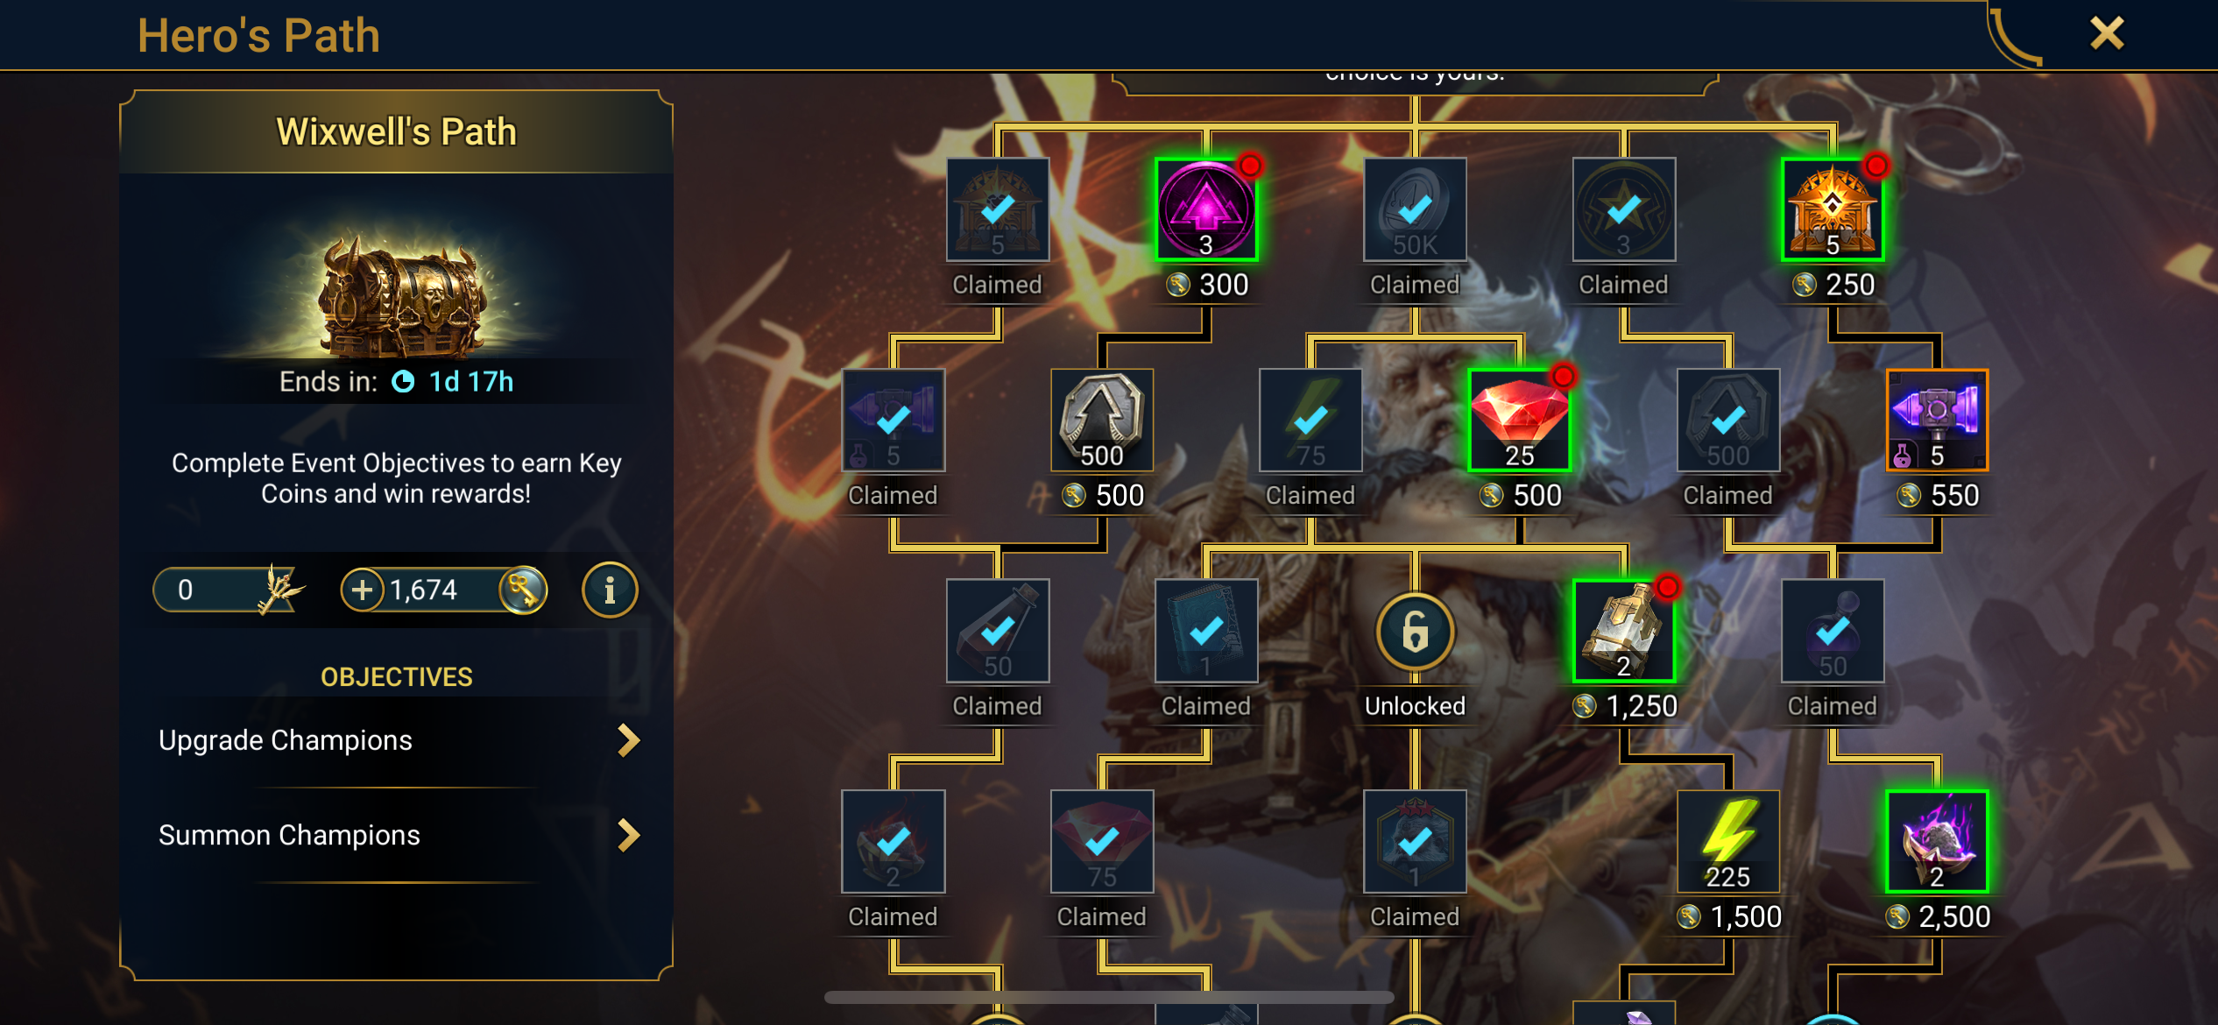Viewport: 2218px width, 1025px height.
Task: Tap the claimed 50K silver reward checkmark
Action: click(1416, 210)
